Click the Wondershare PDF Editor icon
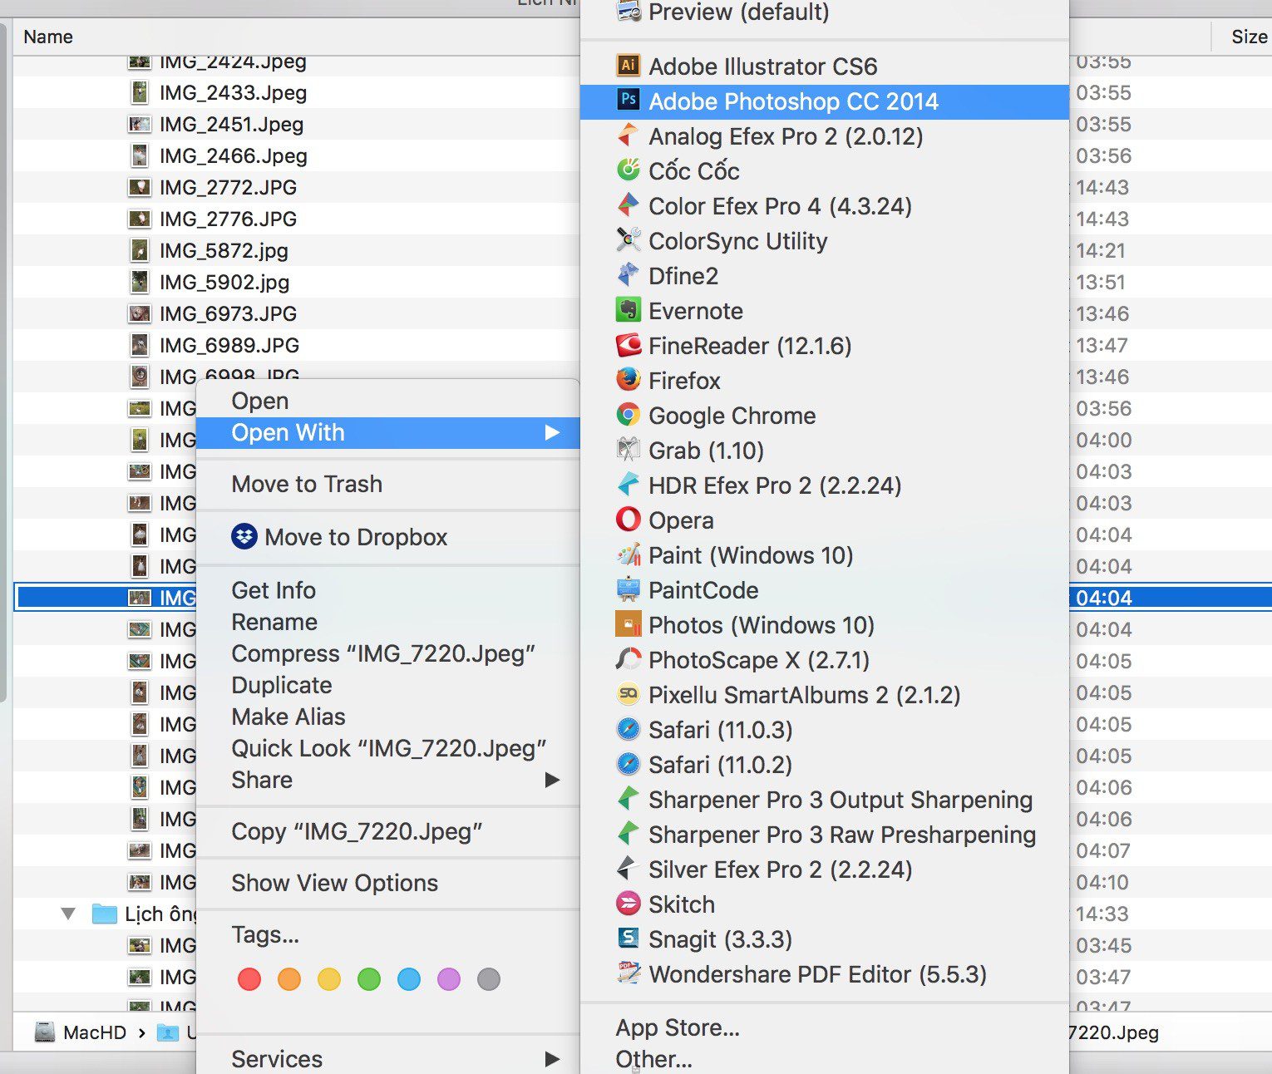1272x1074 pixels. [x=628, y=973]
